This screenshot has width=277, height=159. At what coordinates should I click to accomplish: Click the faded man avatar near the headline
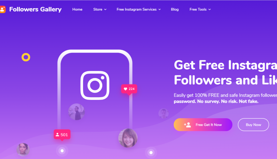pyautogui.click(x=163, y=114)
